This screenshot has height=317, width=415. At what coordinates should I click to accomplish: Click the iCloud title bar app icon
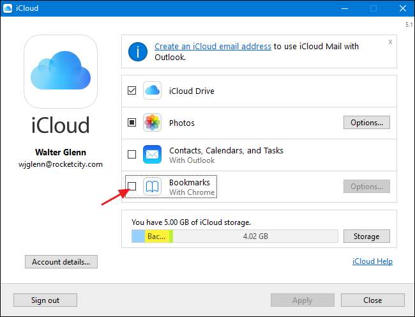pyautogui.click(x=8, y=8)
